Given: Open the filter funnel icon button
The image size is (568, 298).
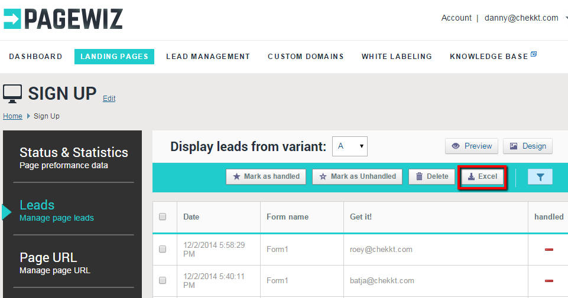Looking at the screenshot, I should 540,177.
